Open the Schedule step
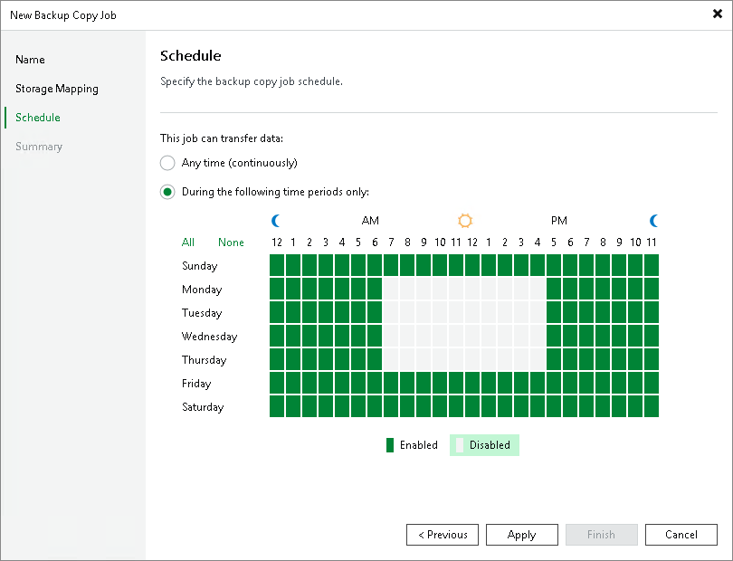This screenshot has height=561, width=733. coord(38,118)
